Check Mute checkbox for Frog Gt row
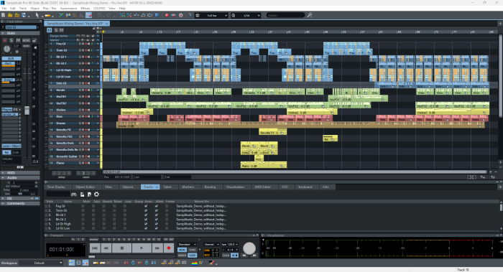The height and width of the screenshot is (272, 503). [83, 206]
